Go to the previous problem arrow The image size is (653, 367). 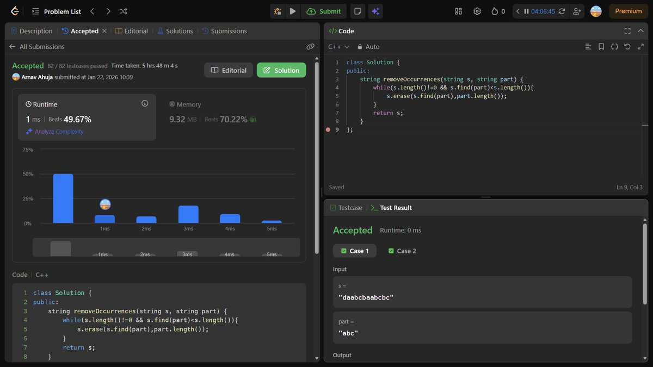[x=92, y=11]
